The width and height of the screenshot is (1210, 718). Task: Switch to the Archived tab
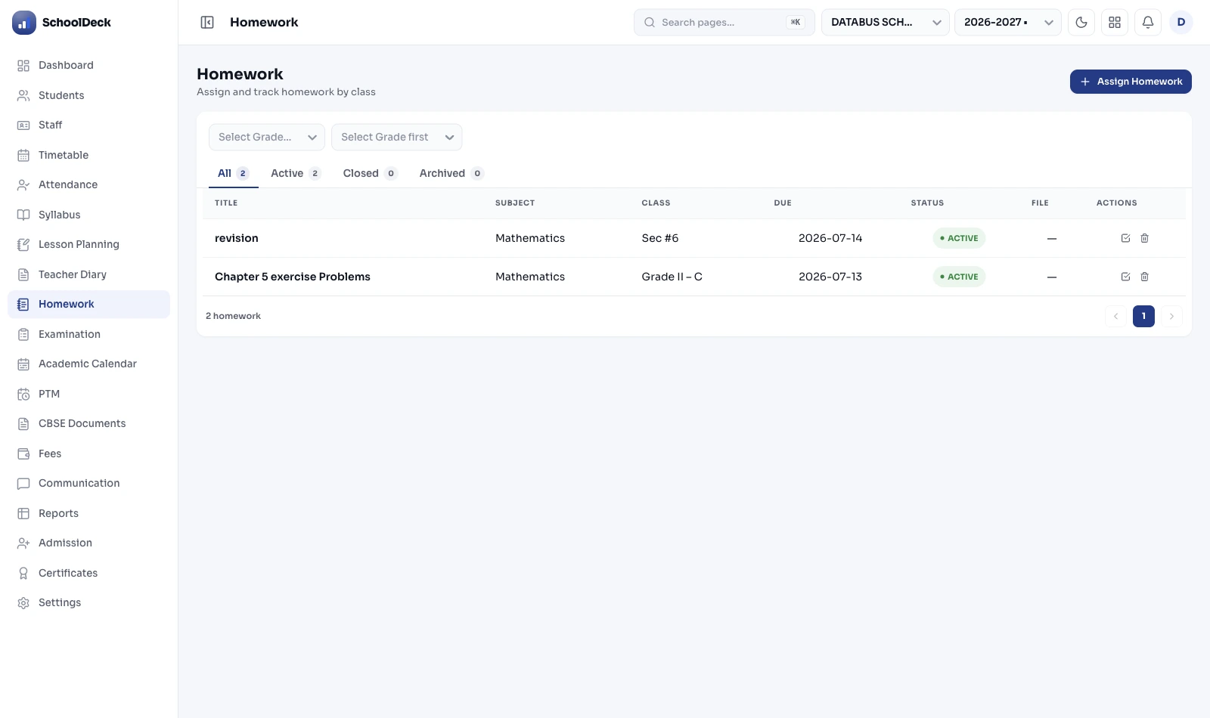coord(451,174)
